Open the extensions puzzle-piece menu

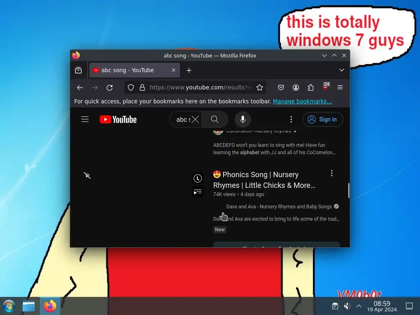point(310,88)
